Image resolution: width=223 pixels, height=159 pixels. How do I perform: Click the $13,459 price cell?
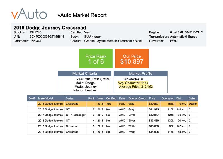click(154, 121)
